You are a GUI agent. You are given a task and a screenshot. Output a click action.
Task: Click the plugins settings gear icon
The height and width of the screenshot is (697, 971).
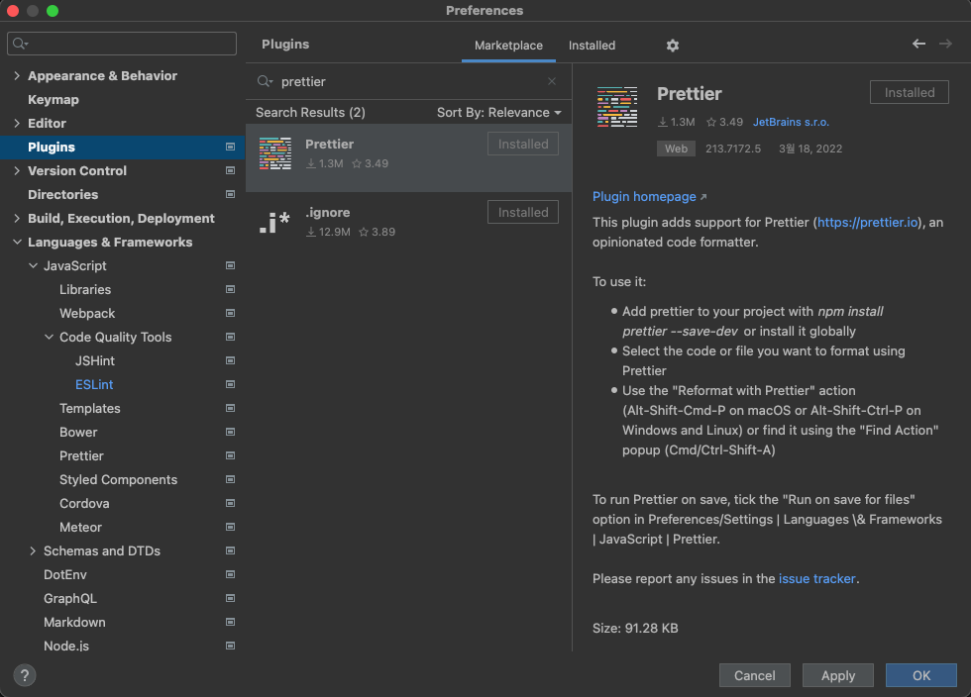[x=673, y=46]
